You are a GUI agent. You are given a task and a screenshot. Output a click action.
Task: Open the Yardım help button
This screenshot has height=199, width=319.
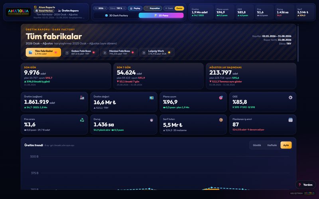pyautogui.click(x=305, y=185)
